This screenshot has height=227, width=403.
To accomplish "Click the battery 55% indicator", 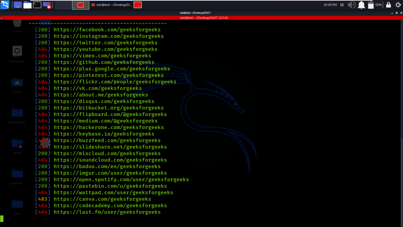I will pyautogui.click(x=375, y=5).
